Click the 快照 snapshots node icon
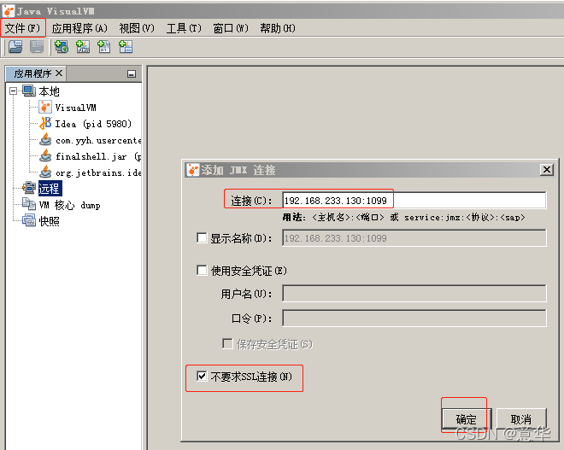This screenshot has height=450, width=564. pyautogui.click(x=29, y=220)
